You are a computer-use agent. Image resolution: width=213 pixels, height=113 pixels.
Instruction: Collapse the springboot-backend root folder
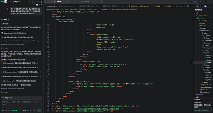(x=203, y=16)
